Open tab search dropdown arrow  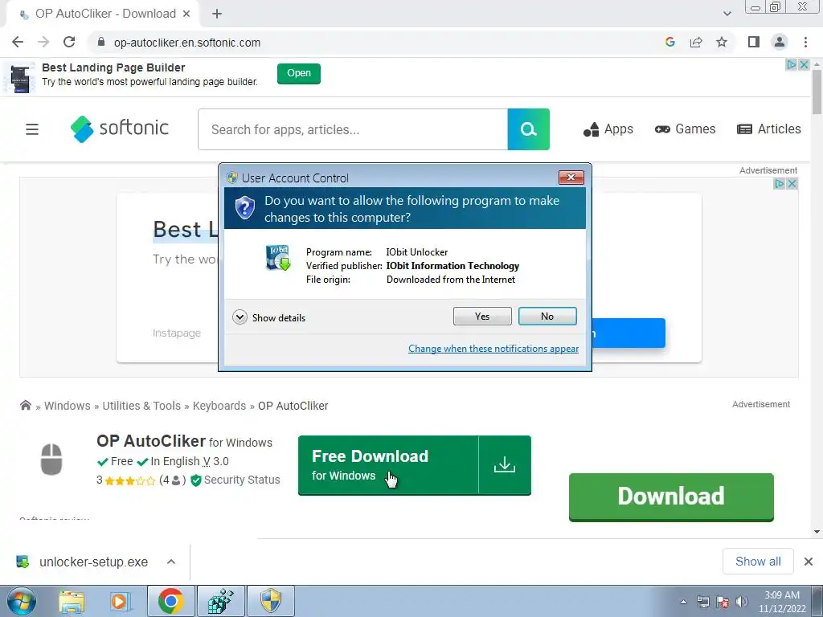727,14
